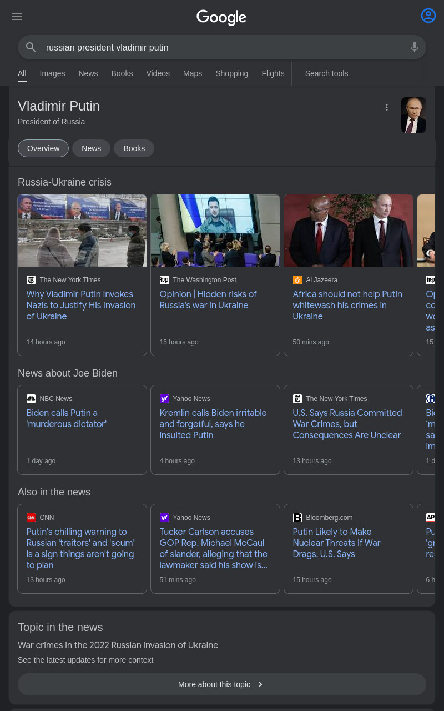Viewport: 444px width, 711px height.
Task: Click the CNN source icon
Action: coord(31,518)
